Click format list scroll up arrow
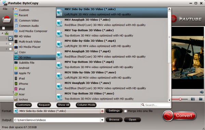The height and width of the screenshot is (130, 205). point(169,9)
